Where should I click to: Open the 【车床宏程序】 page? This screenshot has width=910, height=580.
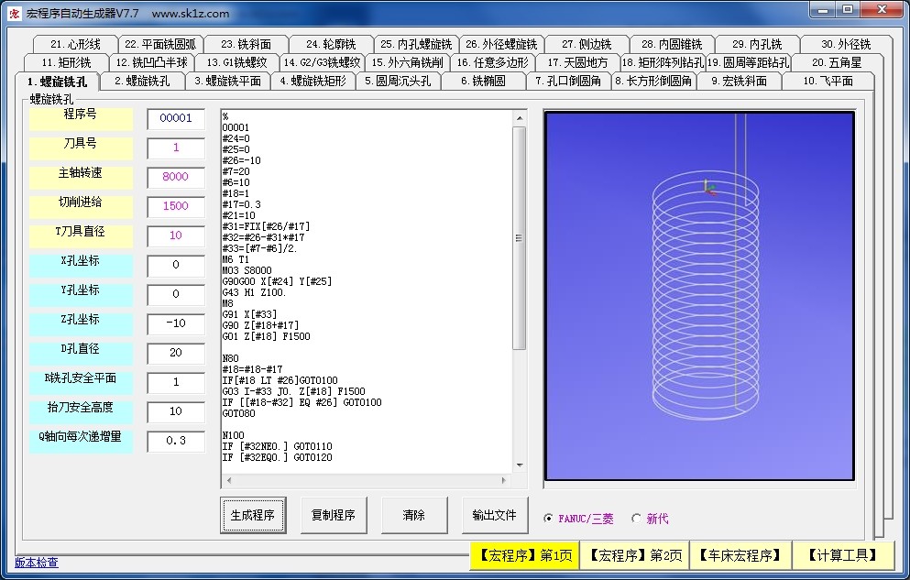pos(740,555)
